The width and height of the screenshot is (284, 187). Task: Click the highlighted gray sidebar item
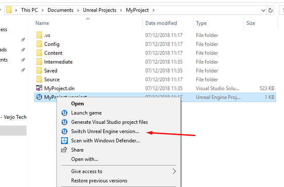coord(13,131)
